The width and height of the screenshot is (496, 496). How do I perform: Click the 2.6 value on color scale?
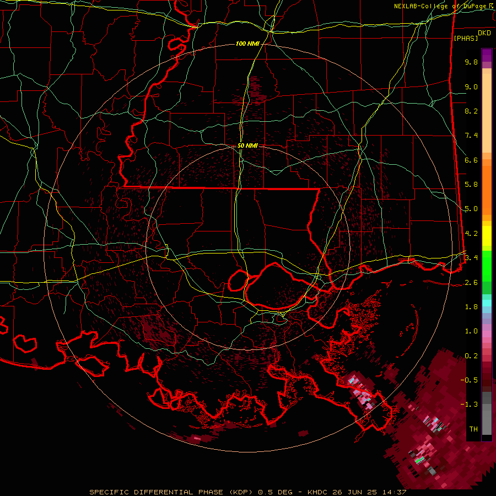[x=471, y=283]
